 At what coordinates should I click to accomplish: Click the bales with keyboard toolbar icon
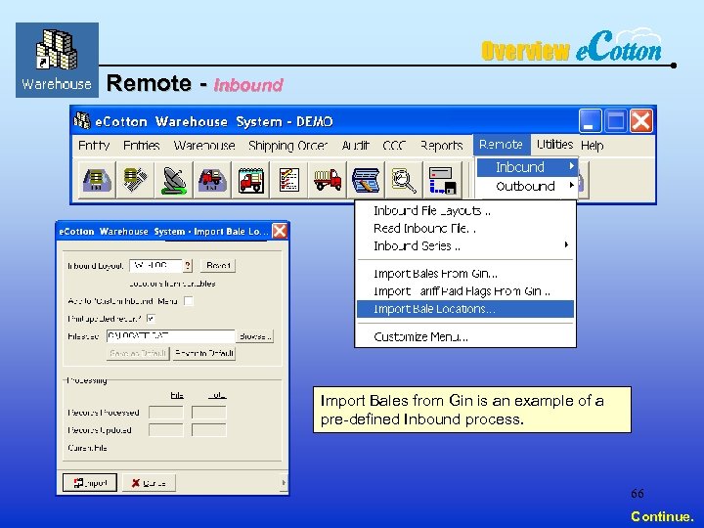[x=135, y=180]
